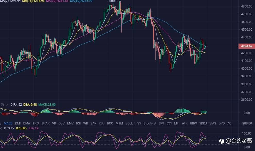Click the 4500.00 price axis label
255x151 pixels.
(246, 30)
